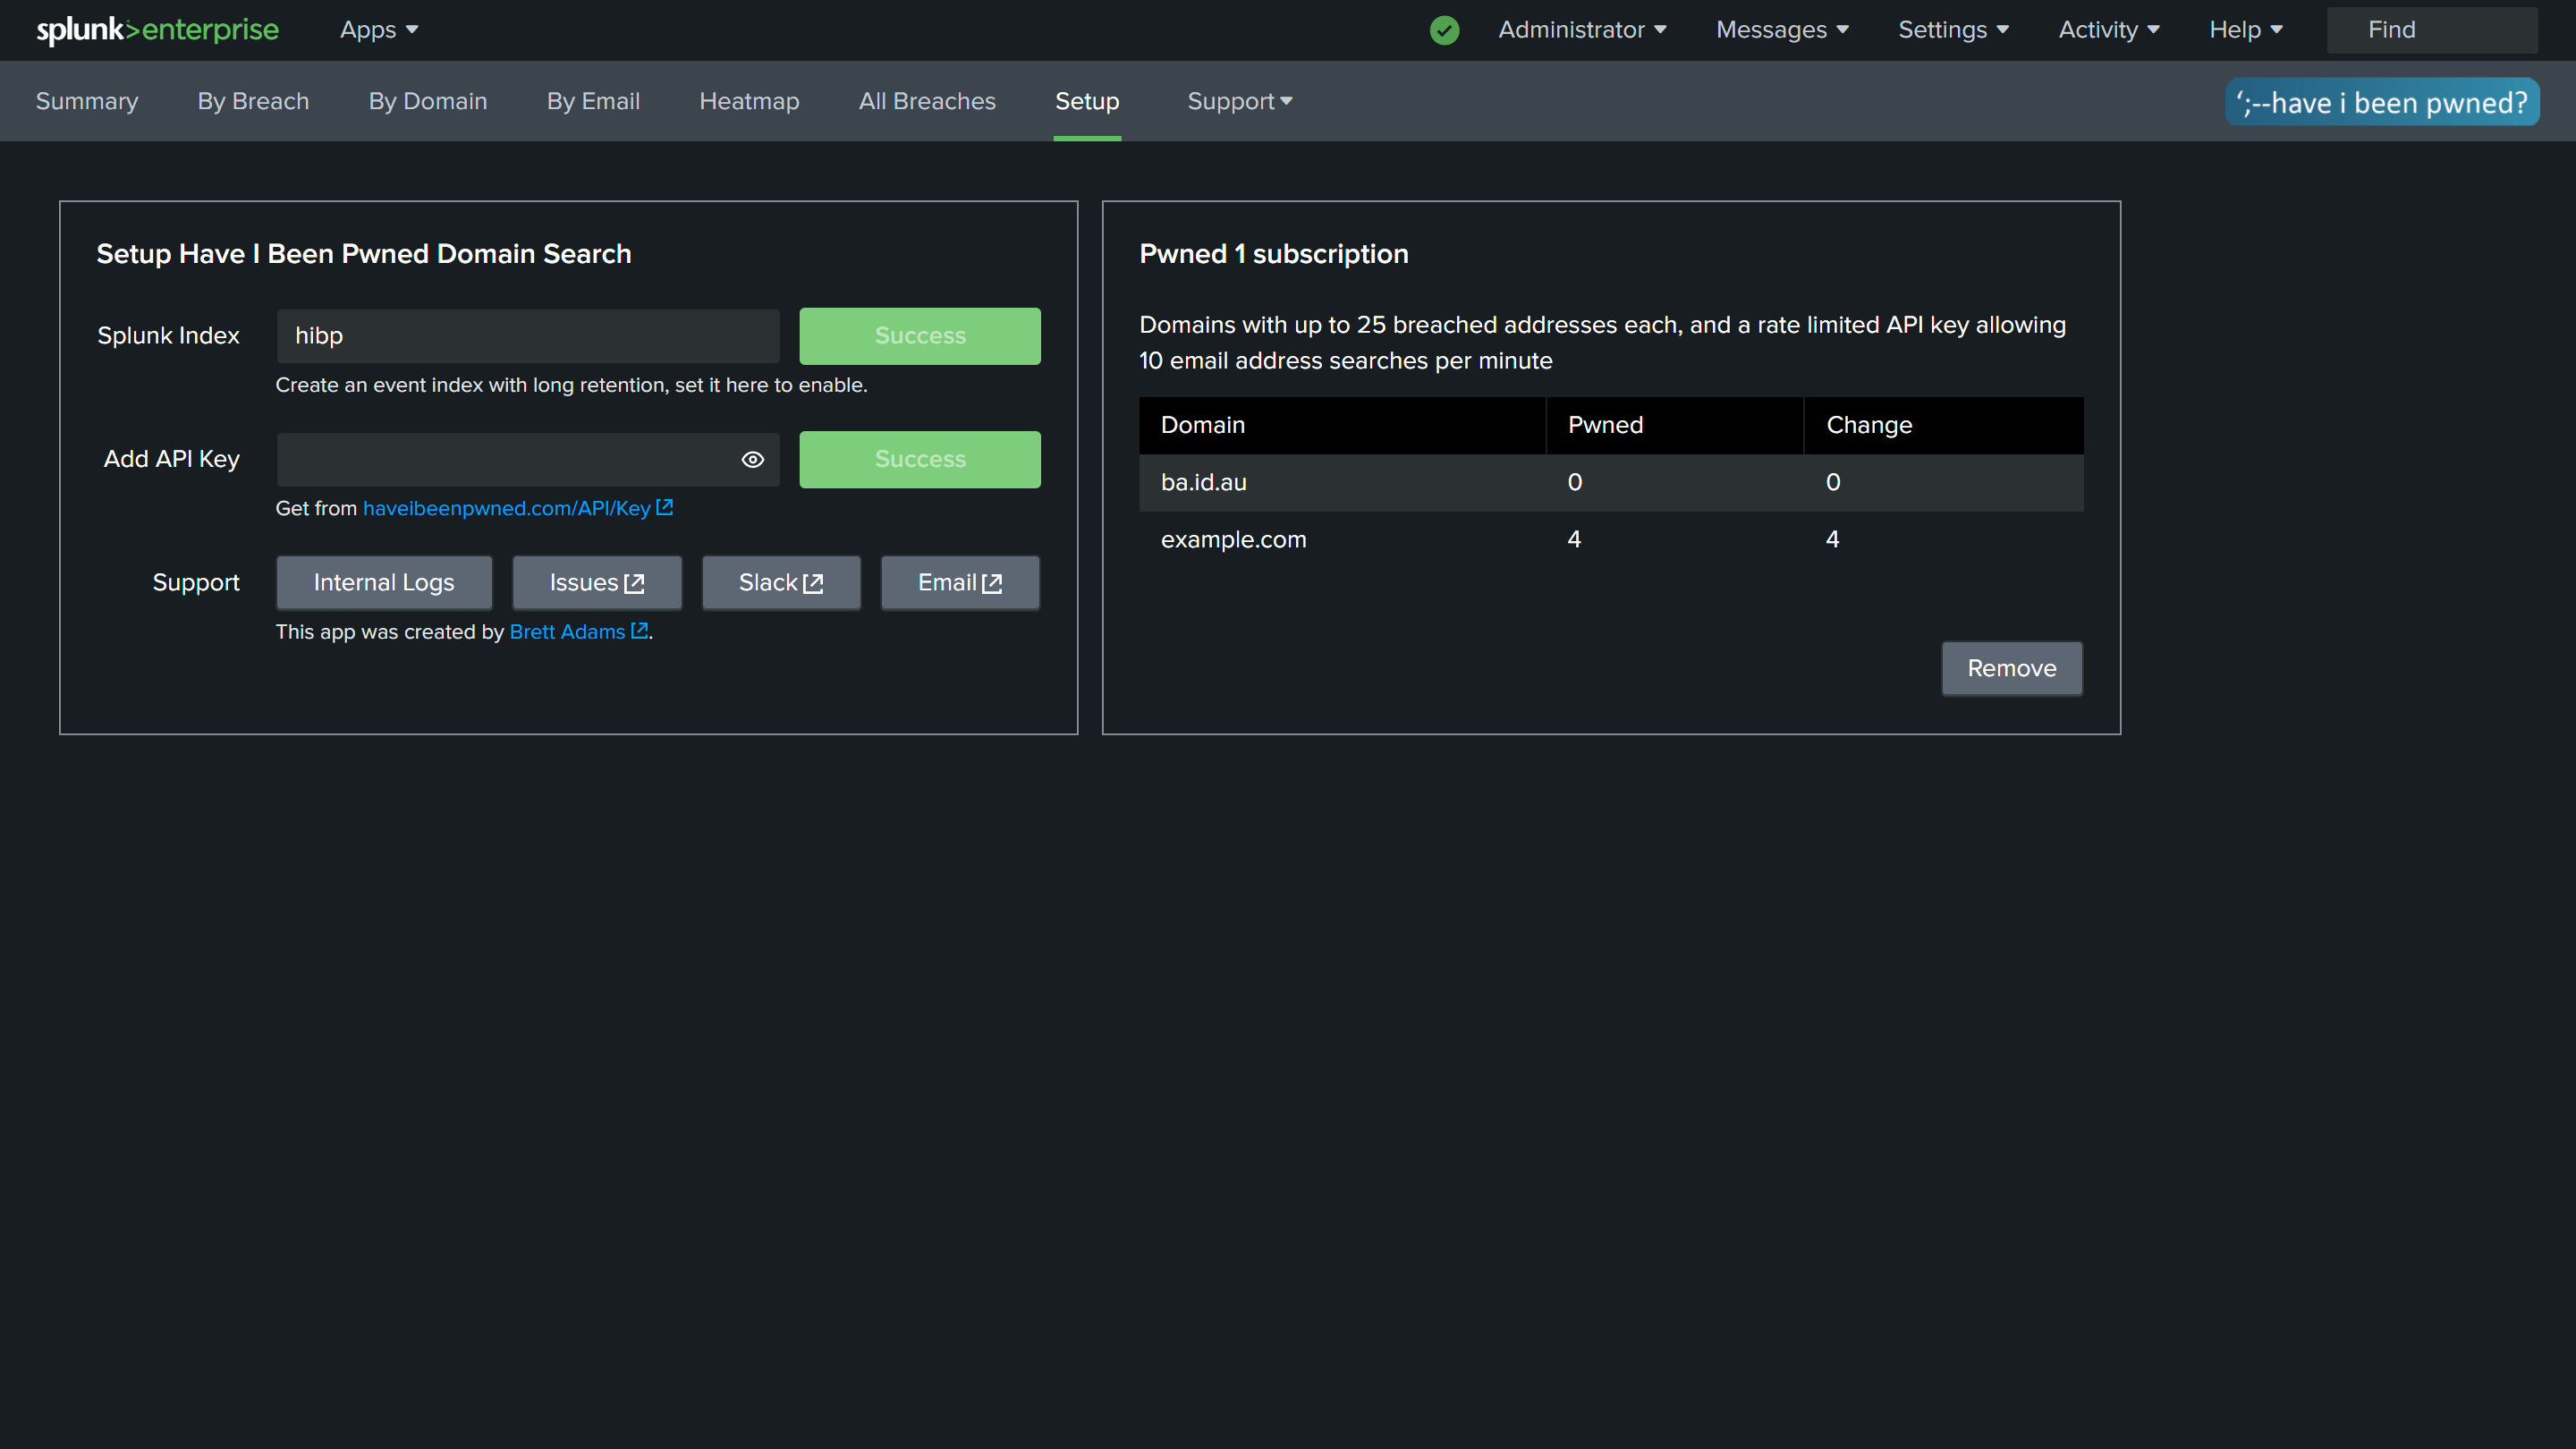Click the Internal Logs button
Image resolution: width=2576 pixels, height=1449 pixels.
384,583
